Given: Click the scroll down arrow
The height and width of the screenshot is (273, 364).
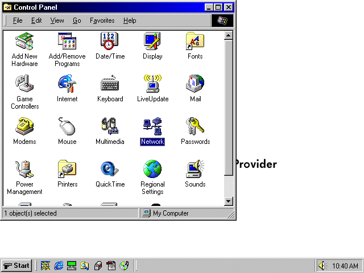Looking at the screenshot, I should pos(228,201).
